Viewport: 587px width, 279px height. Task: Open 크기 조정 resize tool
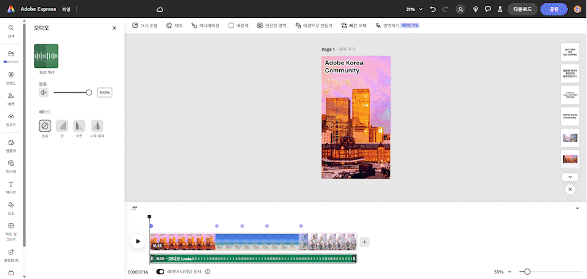point(145,25)
